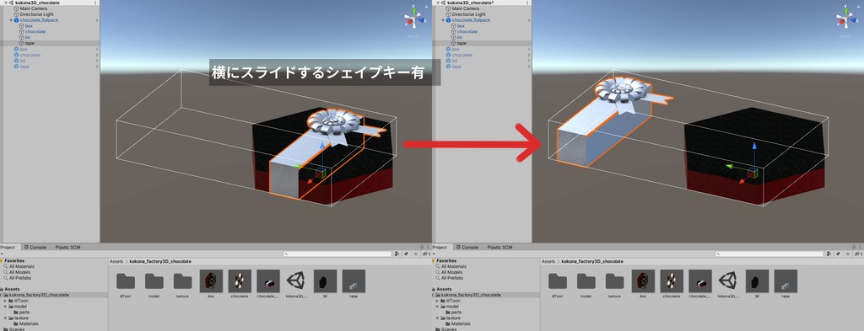Switch to Plastic SCM tab in right editor
Viewport: 864px width, 331px height.
pos(499,248)
